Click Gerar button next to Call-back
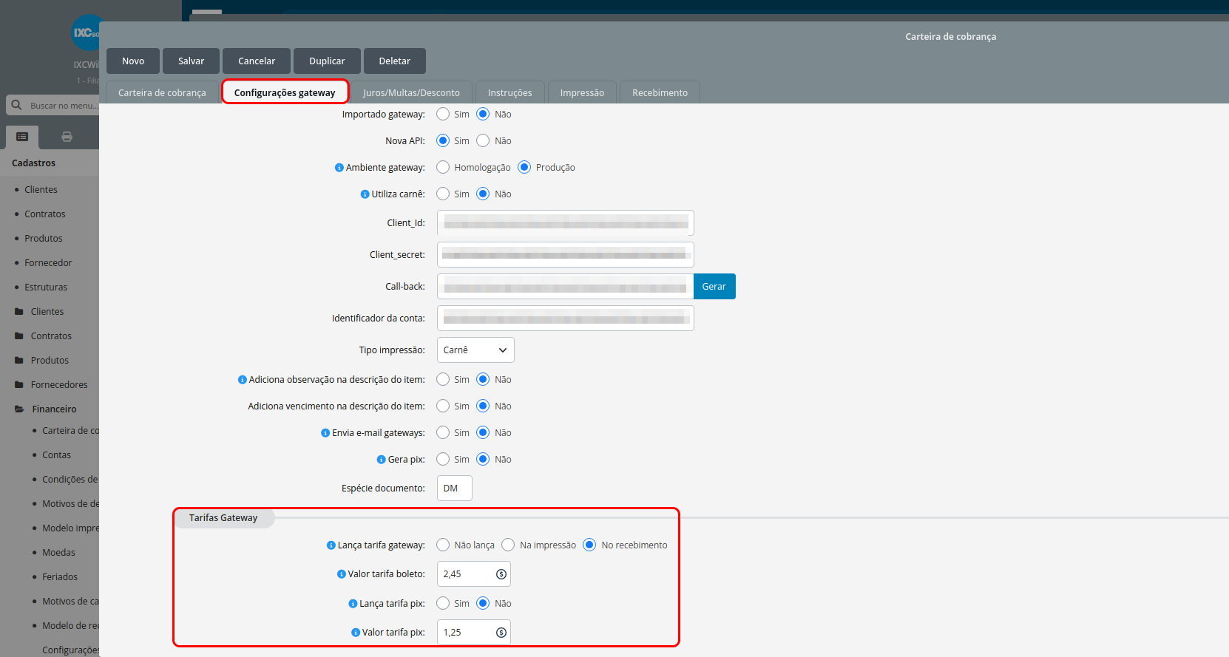This screenshot has width=1229, height=657. coord(714,287)
